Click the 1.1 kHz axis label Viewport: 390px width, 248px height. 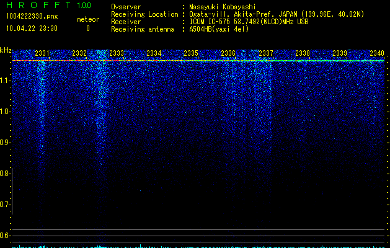[6, 81]
